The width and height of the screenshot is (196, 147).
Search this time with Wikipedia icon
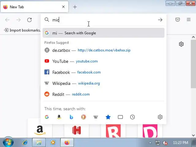coord(96,117)
